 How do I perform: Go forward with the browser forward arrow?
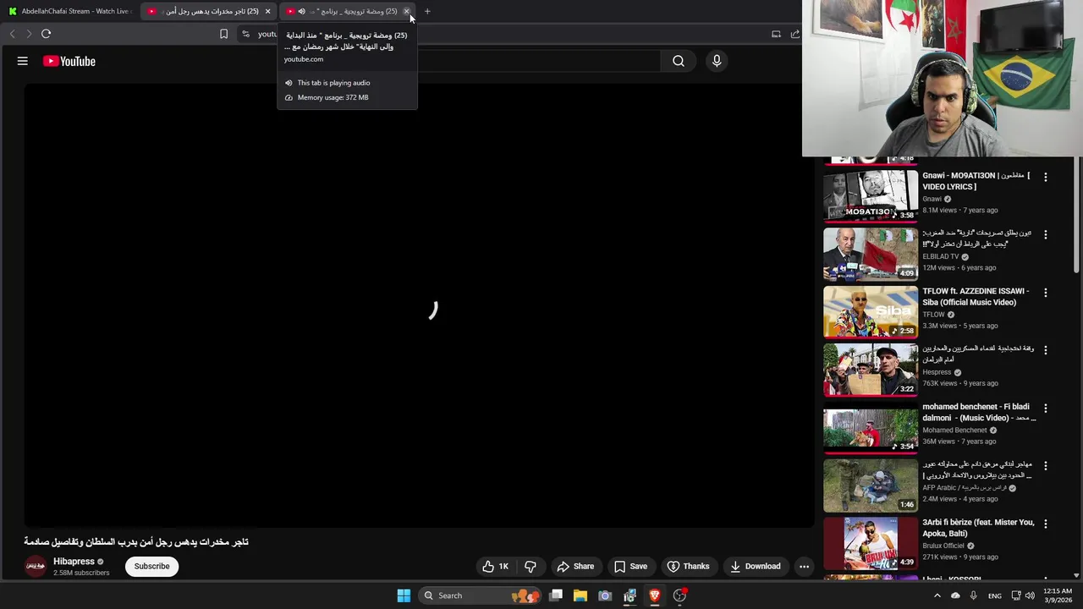click(x=29, y=34)
